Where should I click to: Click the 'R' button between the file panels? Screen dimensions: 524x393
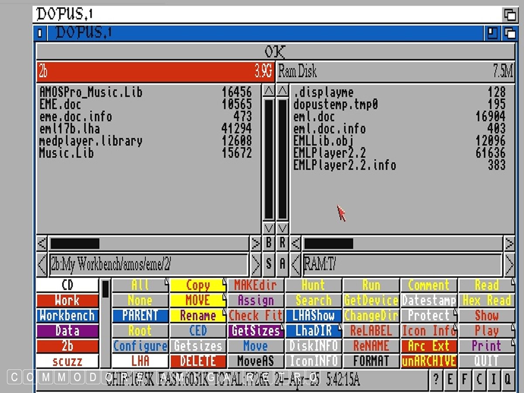coord(283,243)
